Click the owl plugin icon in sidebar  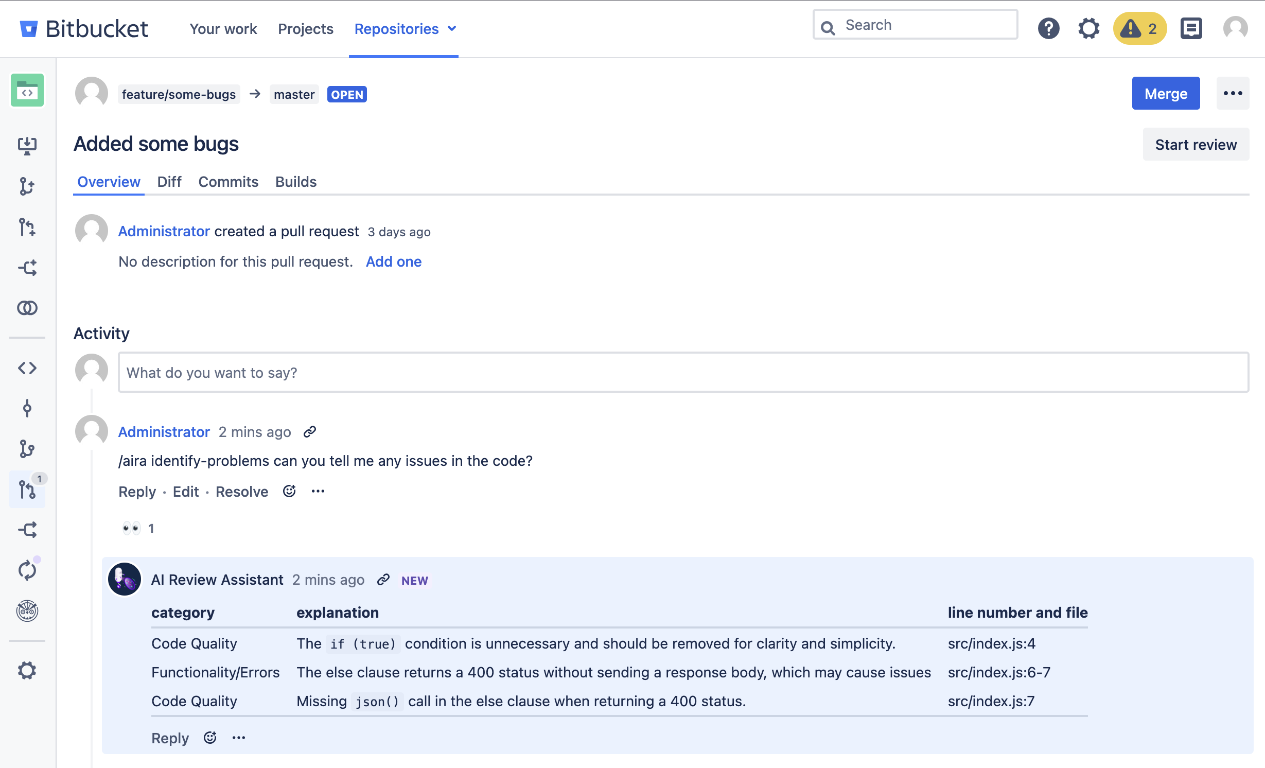click(x=27, y=611)
